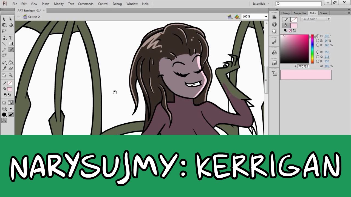Open the Code Snippets panel icon
Image resolution: width=351 pixels, height=197 pixels.
[274, 63]
